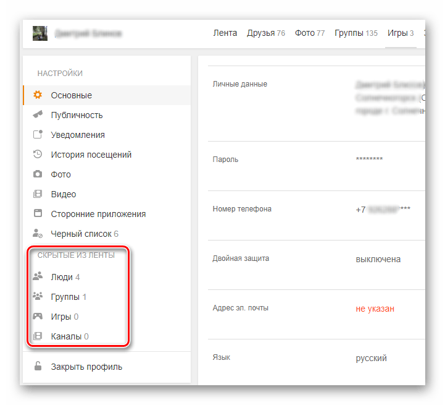Click the gamepad icon next to Игры 0
Viewport: 445px width, 405px height.
[38, 316]
